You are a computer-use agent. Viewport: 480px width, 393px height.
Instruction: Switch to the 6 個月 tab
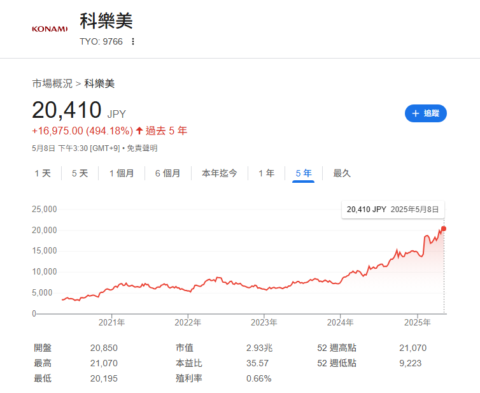[168, 173]
